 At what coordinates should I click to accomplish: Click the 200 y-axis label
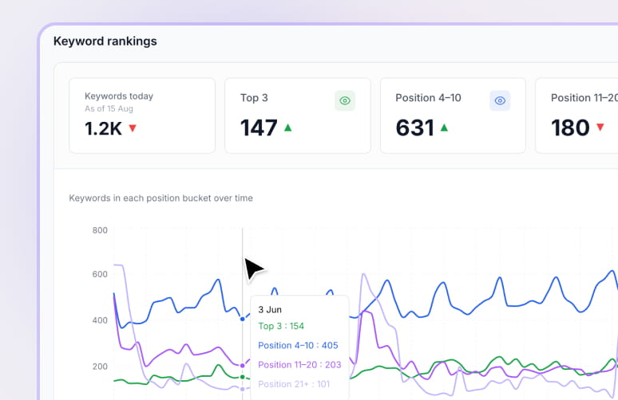pos(100,367)
